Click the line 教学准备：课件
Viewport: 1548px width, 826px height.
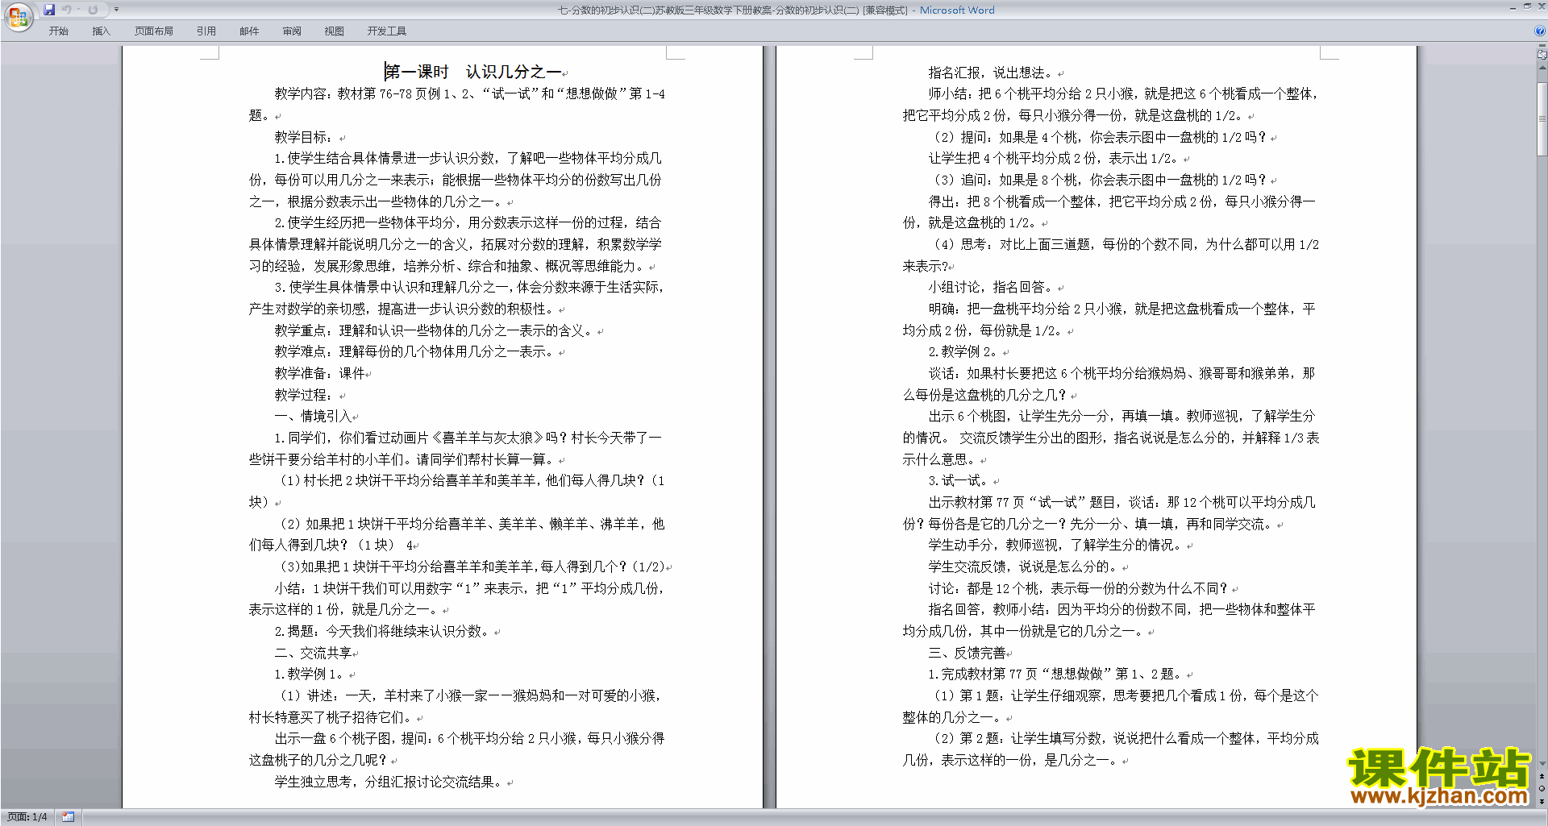click(319, 373)
